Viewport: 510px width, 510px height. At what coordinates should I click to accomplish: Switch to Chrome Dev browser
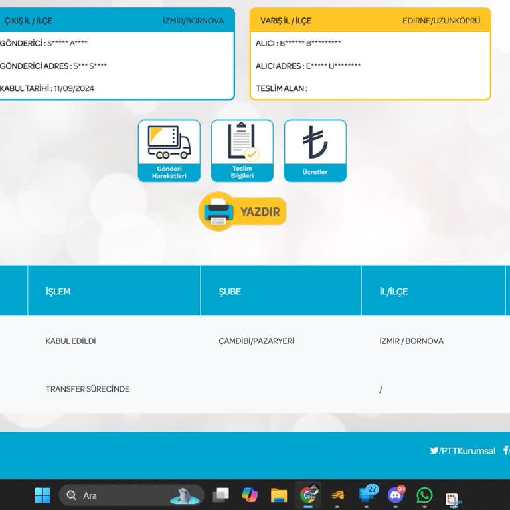point(308,495)
